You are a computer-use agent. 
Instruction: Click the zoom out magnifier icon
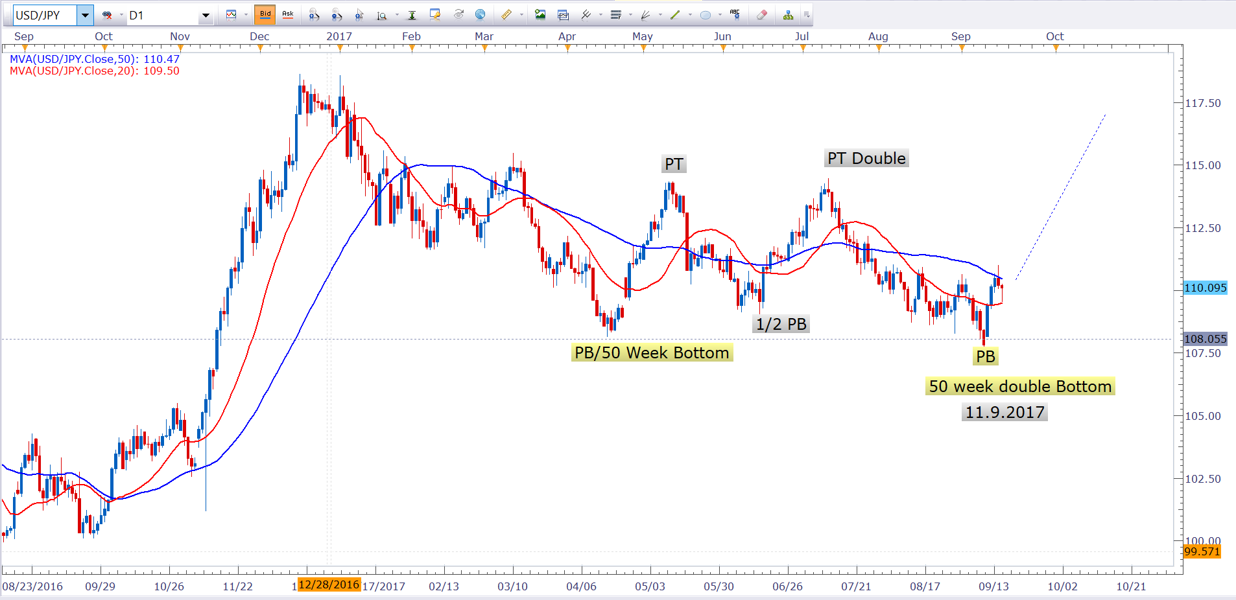pyautogui.click(x=336, y=15)
